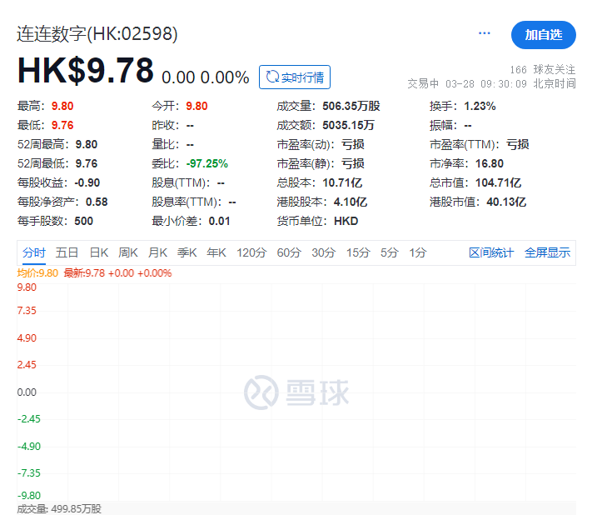Image resolution: width=597 pixels, height=515 pixels.
Task: Click the 港股股本 value 4.10亿
Action: tap(351, 202)
